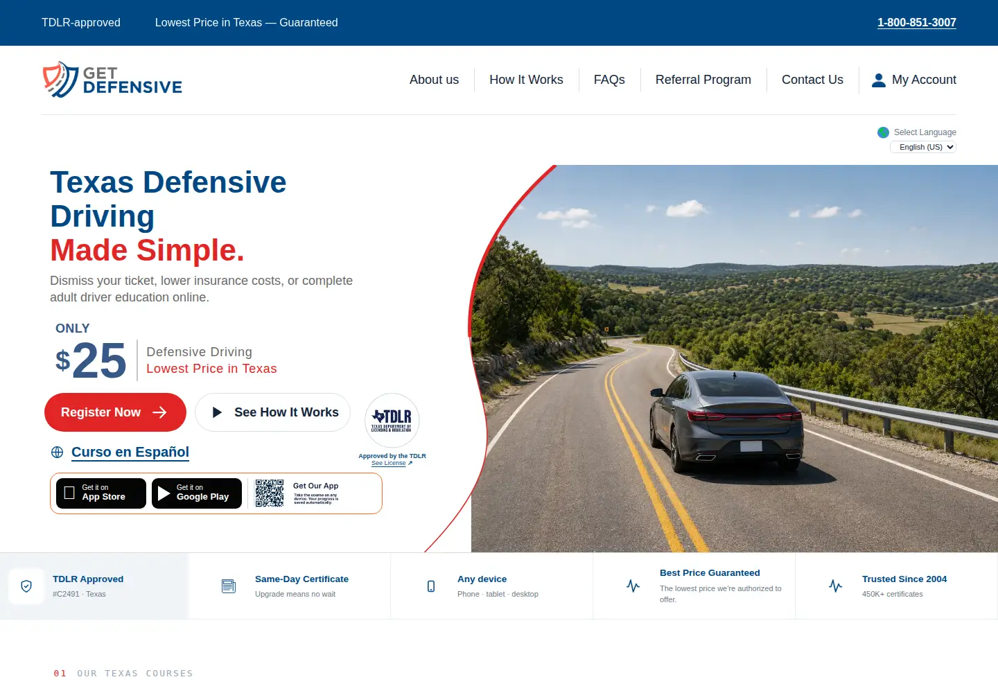Viewport: 998px width, 693px height.
Task: Click the TDLR Approved heading
Action: tap(88, 579)
